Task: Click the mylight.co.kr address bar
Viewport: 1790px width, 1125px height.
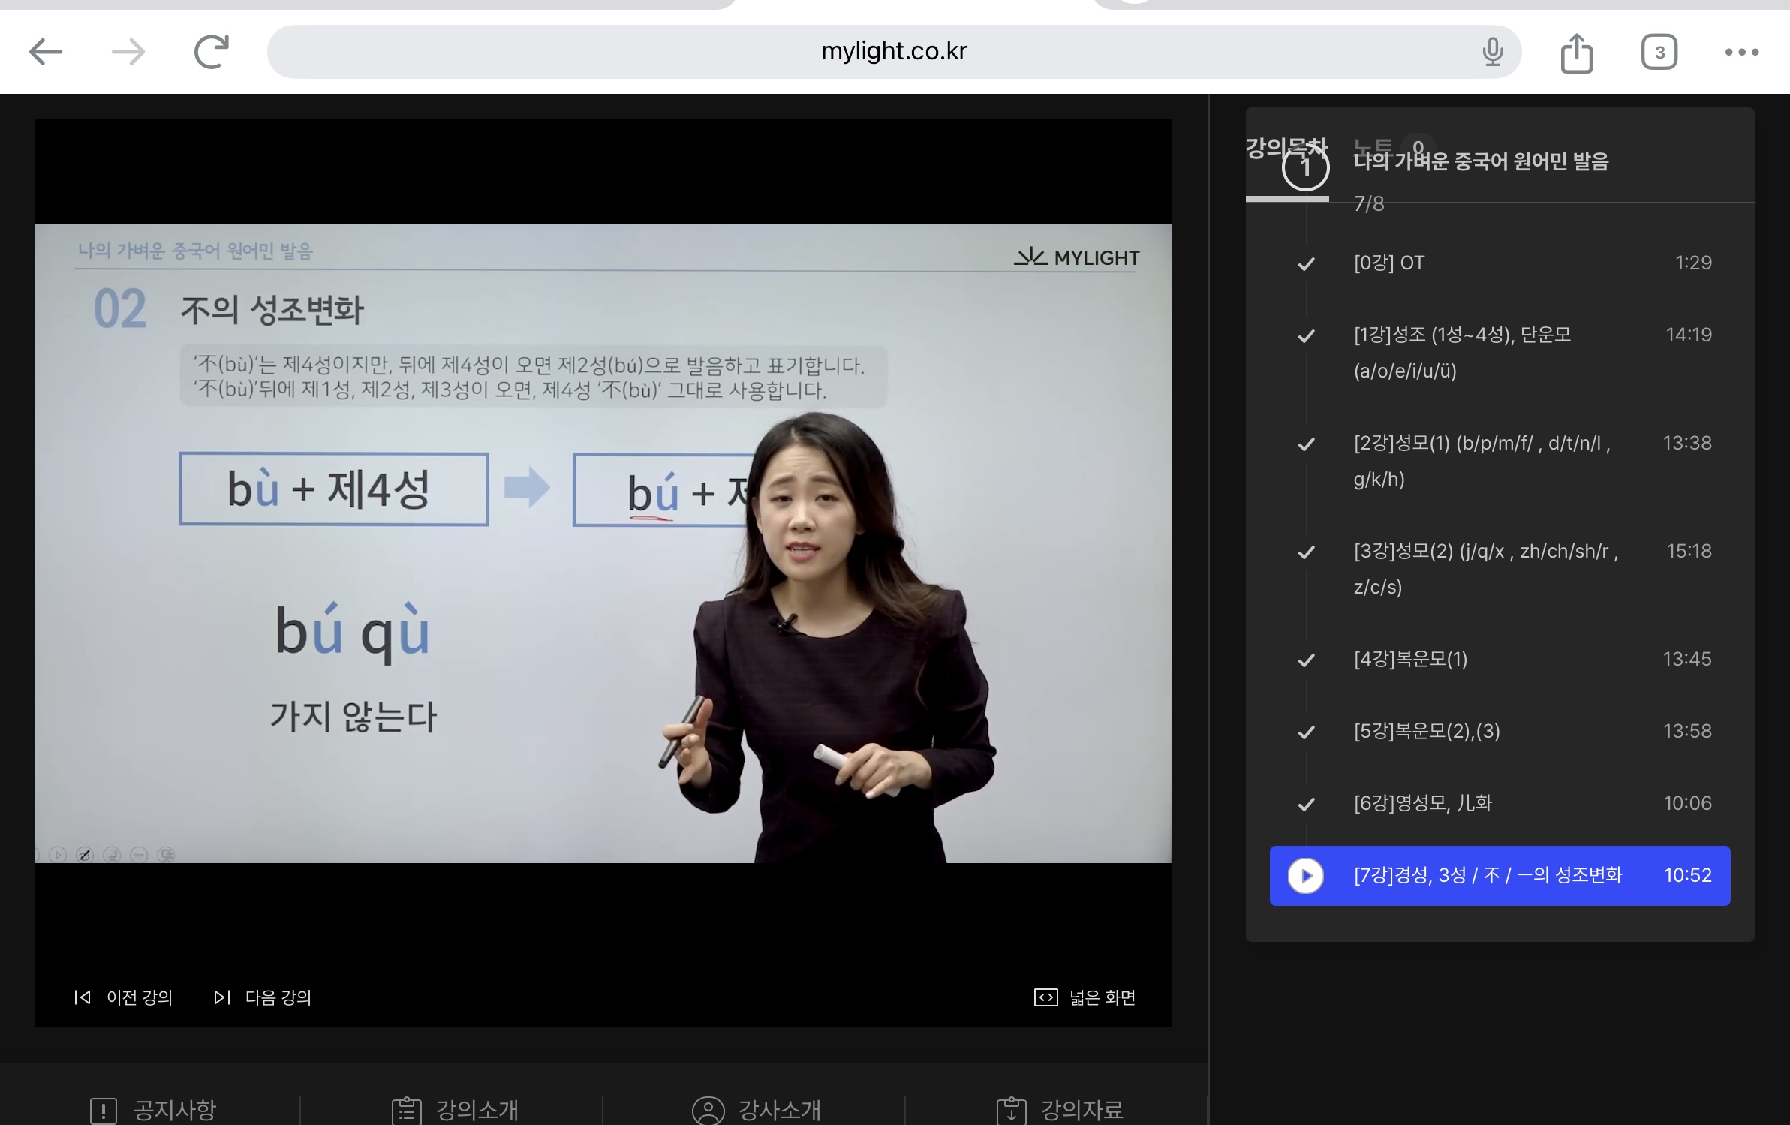Action: [x=893, y=51]
